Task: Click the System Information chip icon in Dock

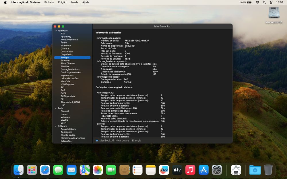Action: click(x=236, y=170)
